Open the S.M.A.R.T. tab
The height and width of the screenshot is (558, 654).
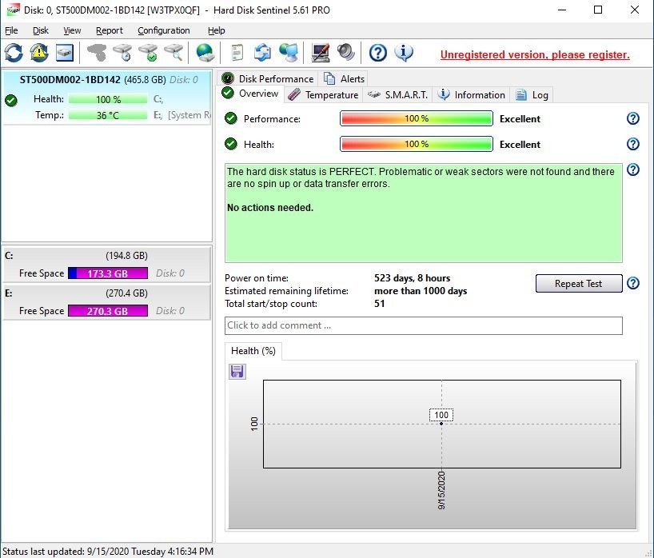tap(397, 94)
